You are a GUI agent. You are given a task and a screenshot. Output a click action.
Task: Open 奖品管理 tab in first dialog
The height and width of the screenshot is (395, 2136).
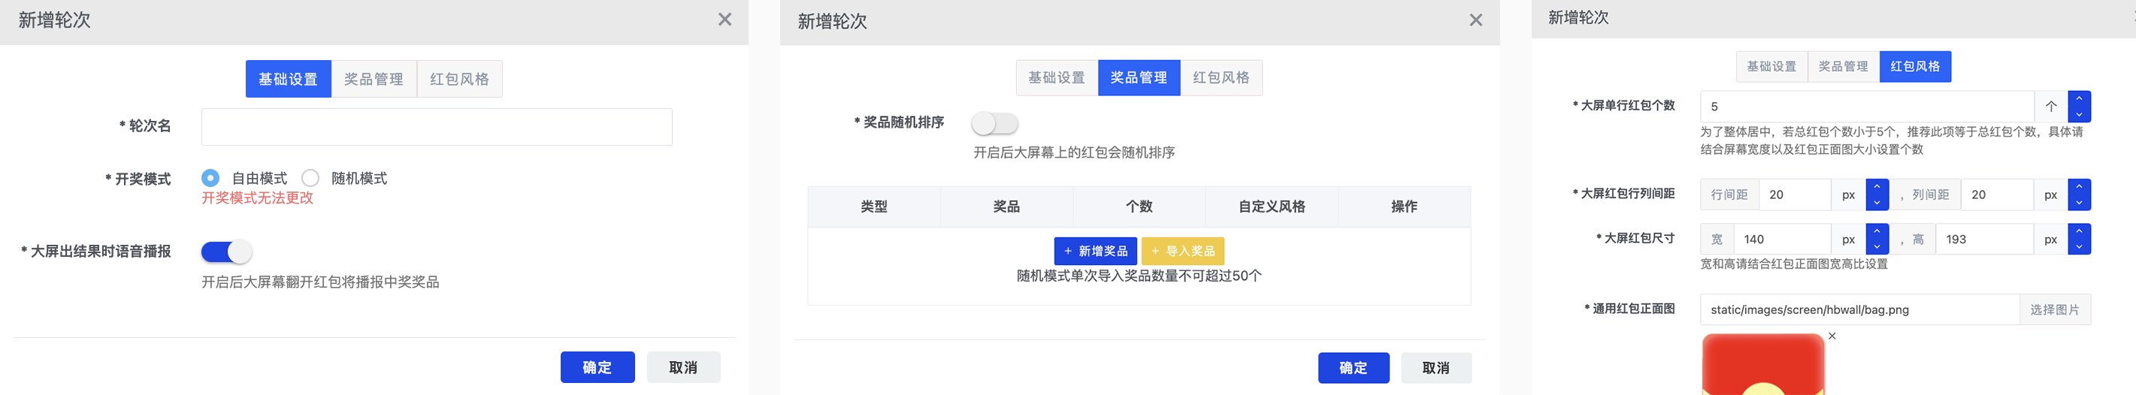pyautogui.click(x=374, y=79)
